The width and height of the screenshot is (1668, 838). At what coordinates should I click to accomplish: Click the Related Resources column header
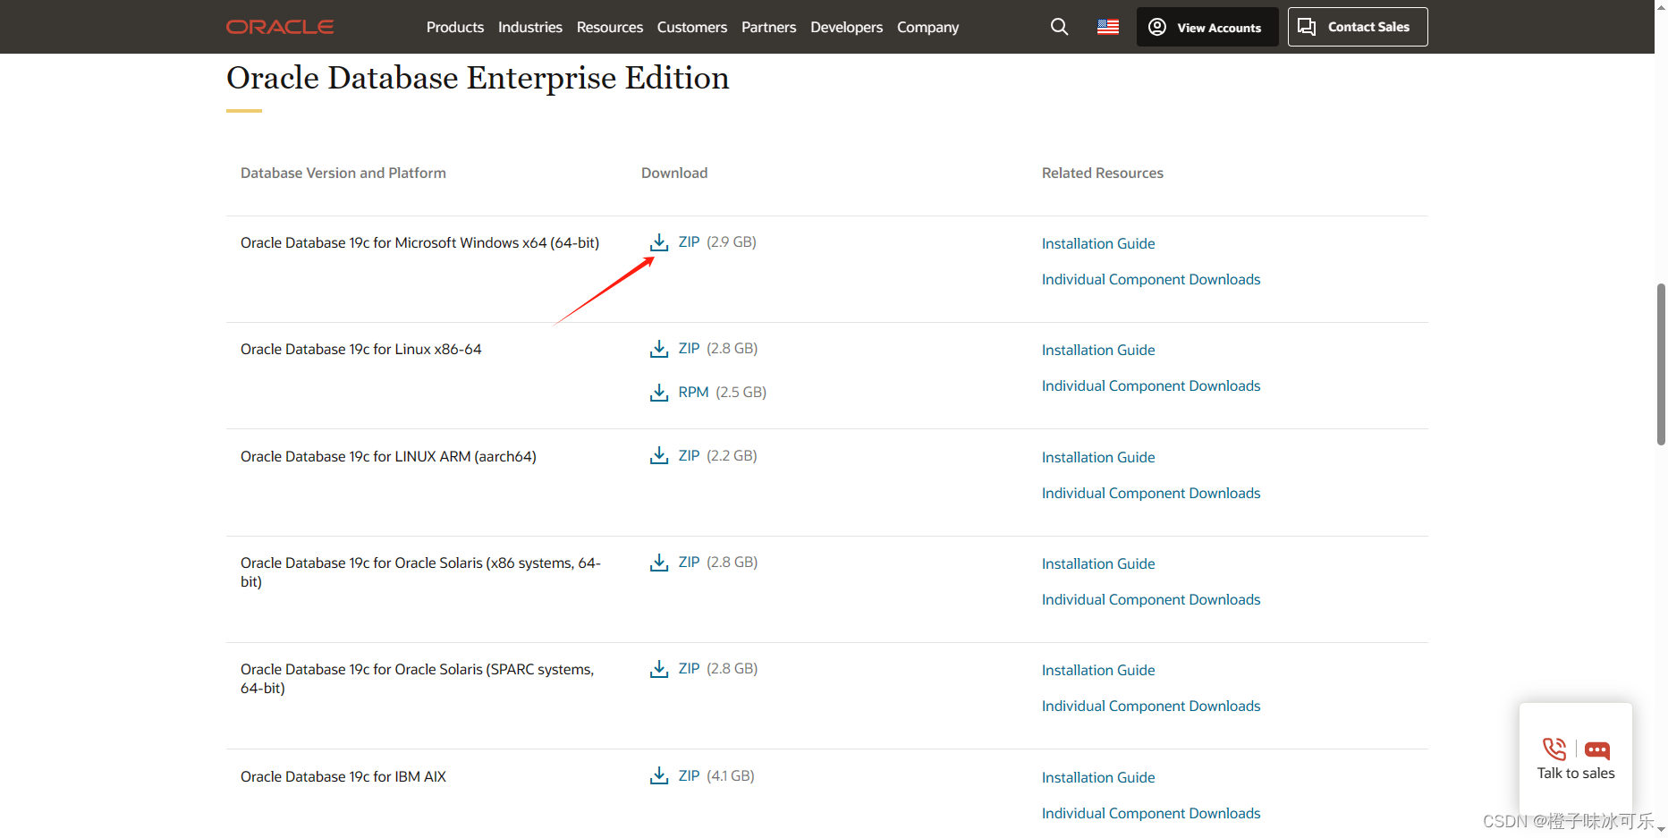coord(1103,173)
